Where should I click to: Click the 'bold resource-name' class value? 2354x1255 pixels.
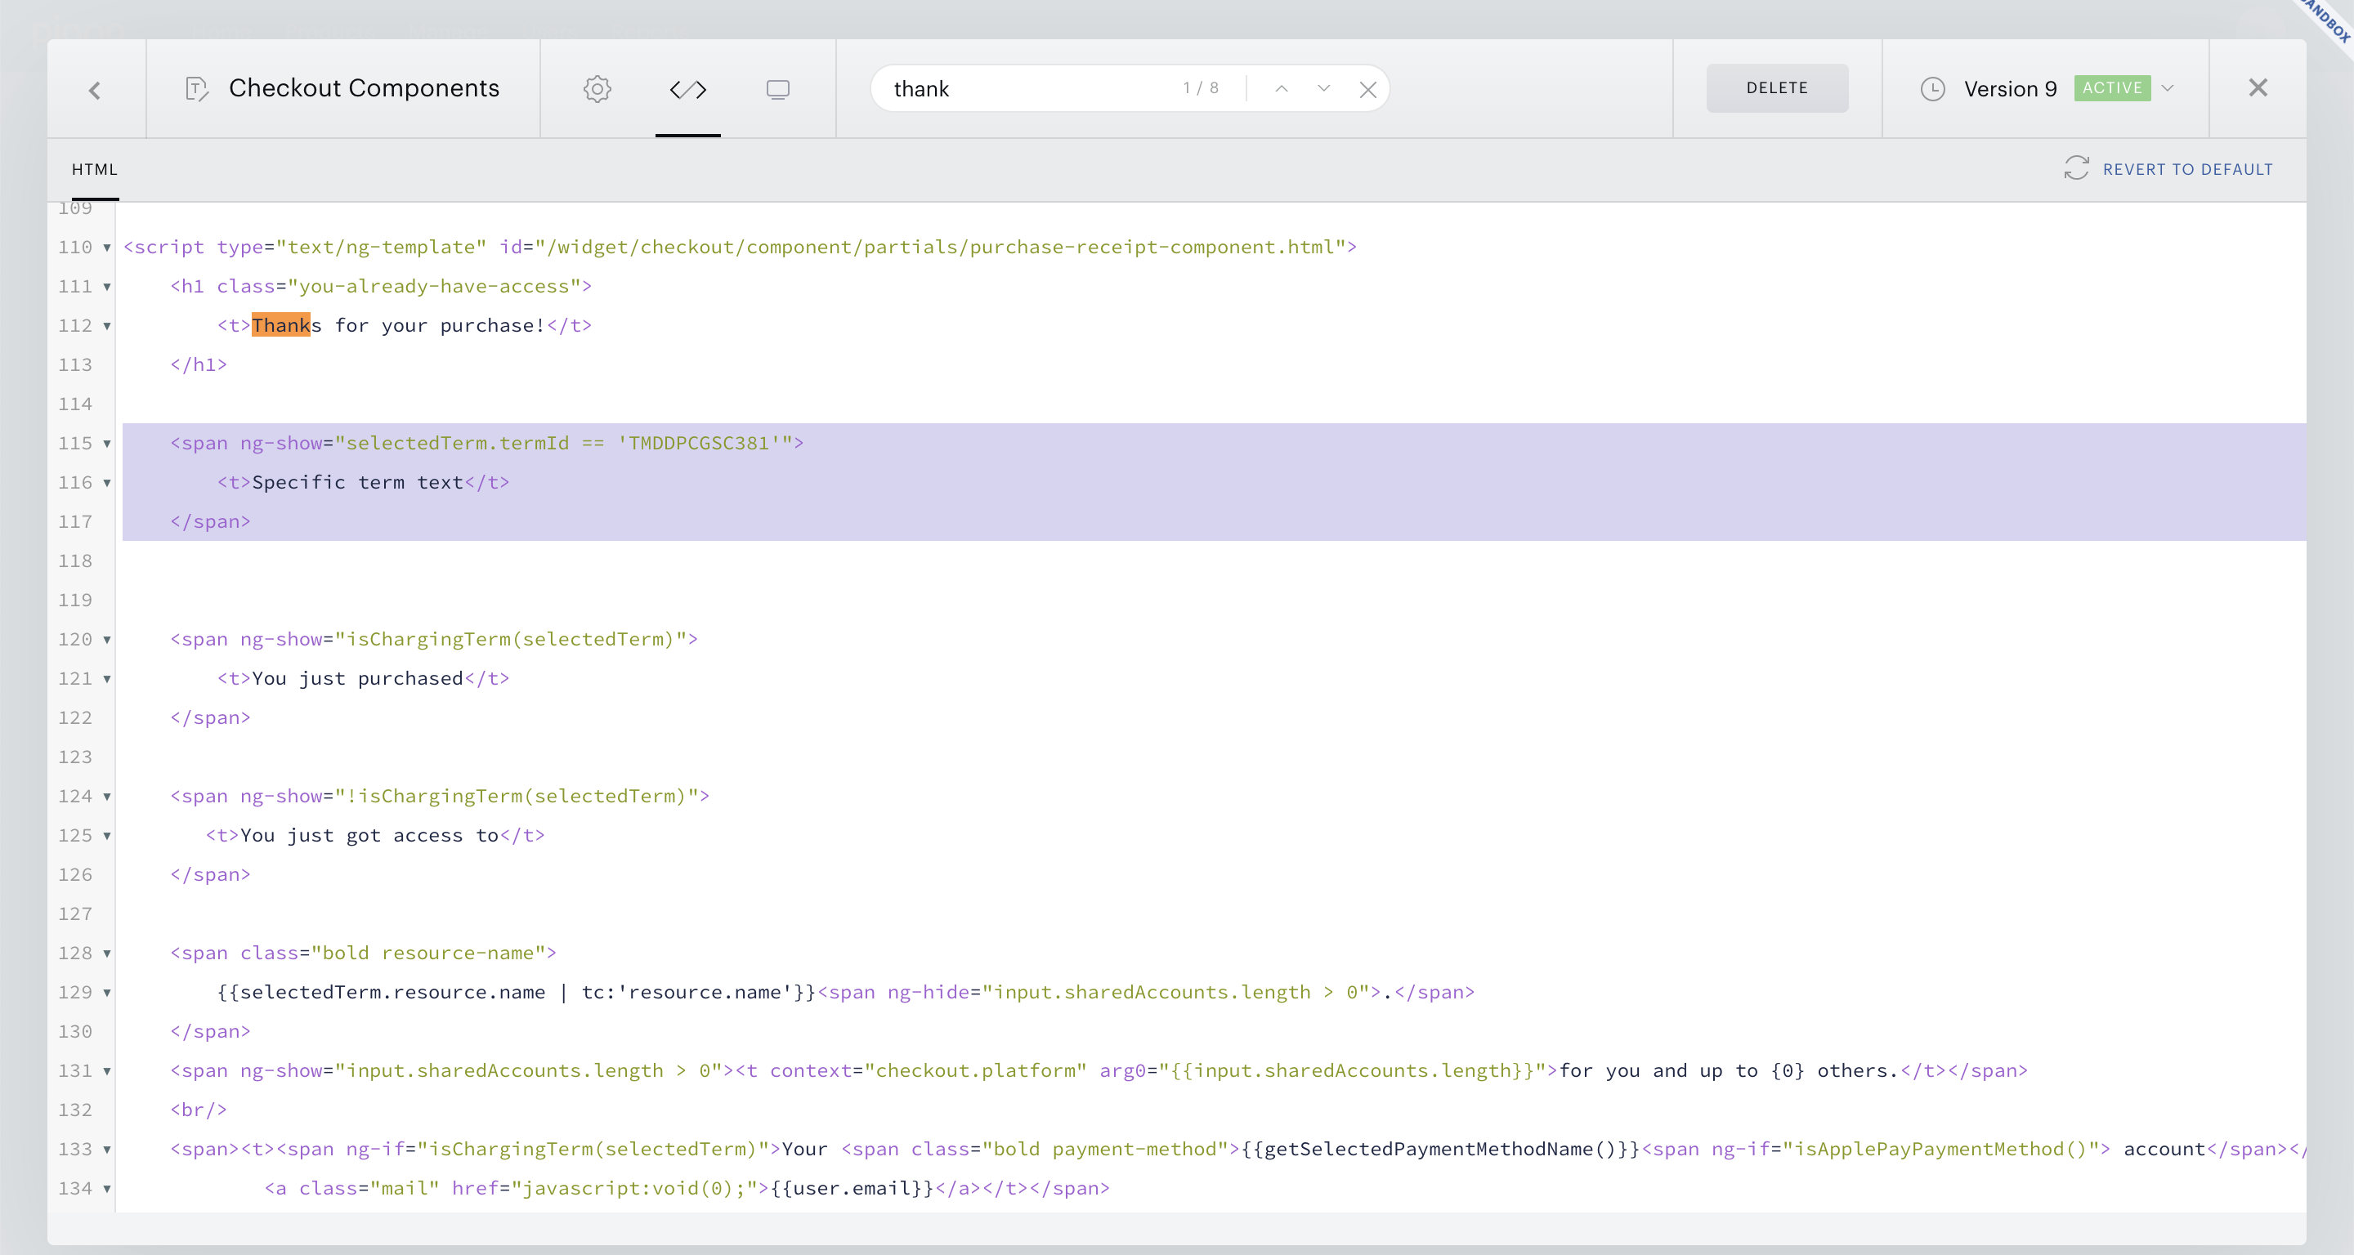(x=428, y=953)
